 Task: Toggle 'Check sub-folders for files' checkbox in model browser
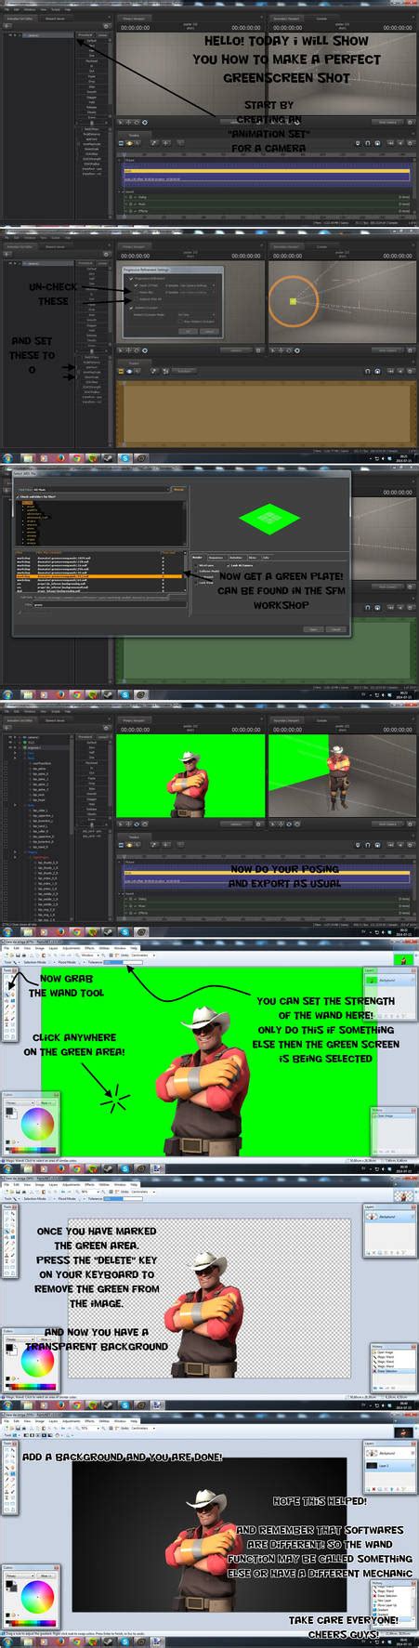point(19,496)
